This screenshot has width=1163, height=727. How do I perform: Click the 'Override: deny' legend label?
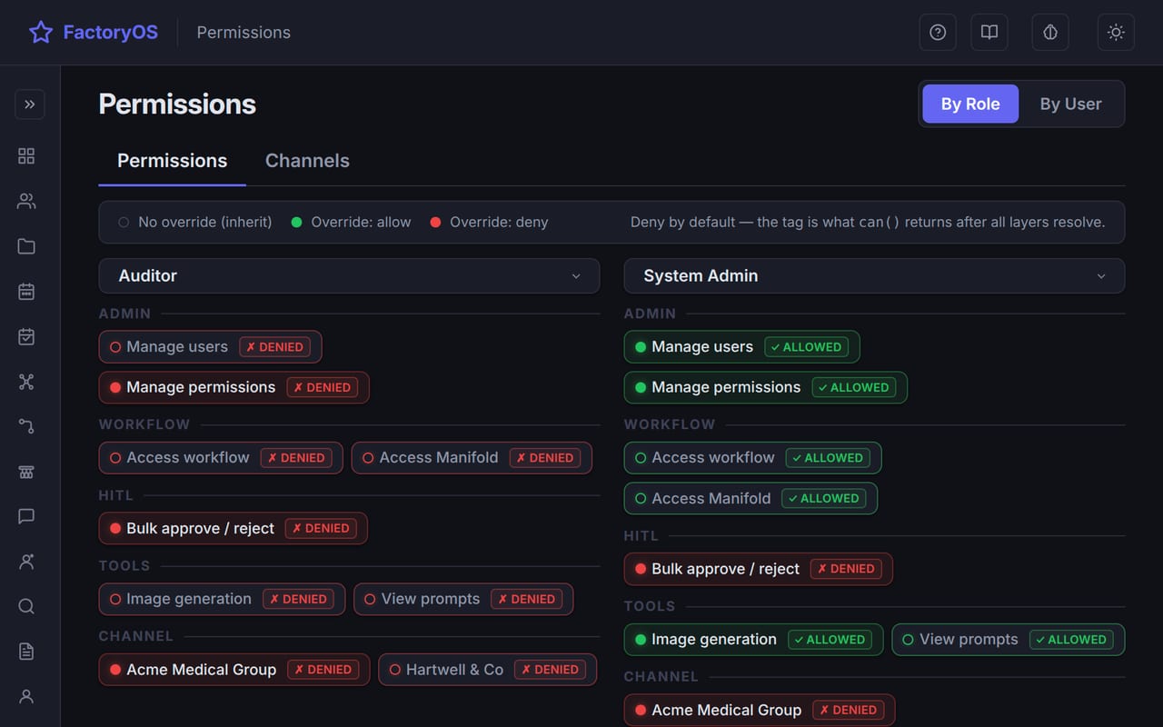pos(499,223)
